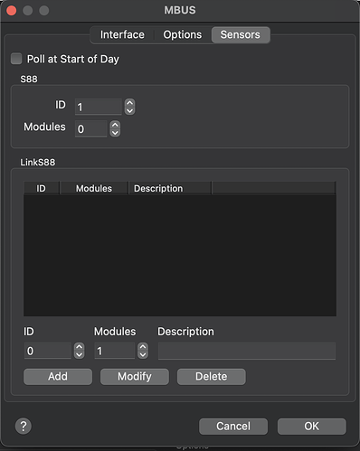Focus the LinkS88 Description text field
The height and width of the screenshot is (451, 360).
[247, 351]
